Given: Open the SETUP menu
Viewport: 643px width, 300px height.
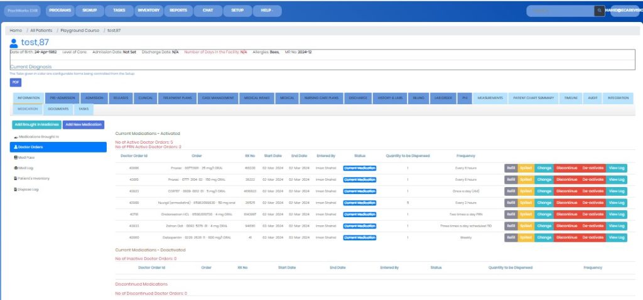Looking at the screenshot, I should tap(237, 11).
